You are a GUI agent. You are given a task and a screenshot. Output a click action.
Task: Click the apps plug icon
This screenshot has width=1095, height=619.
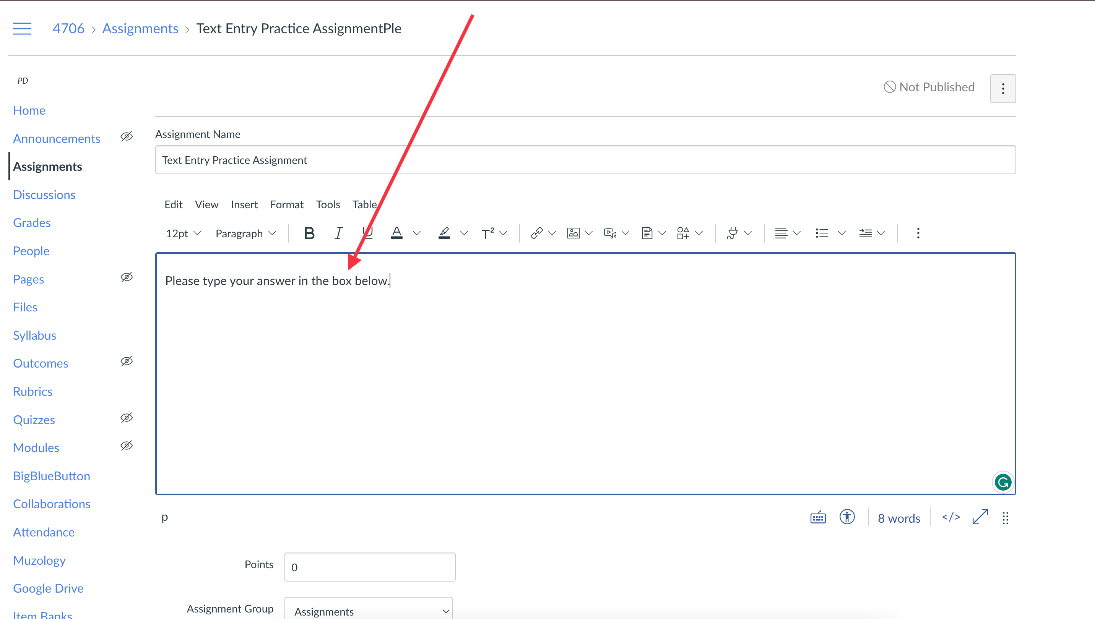[732, 233]
